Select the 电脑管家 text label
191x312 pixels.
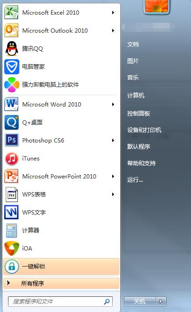tap(33, 66)
